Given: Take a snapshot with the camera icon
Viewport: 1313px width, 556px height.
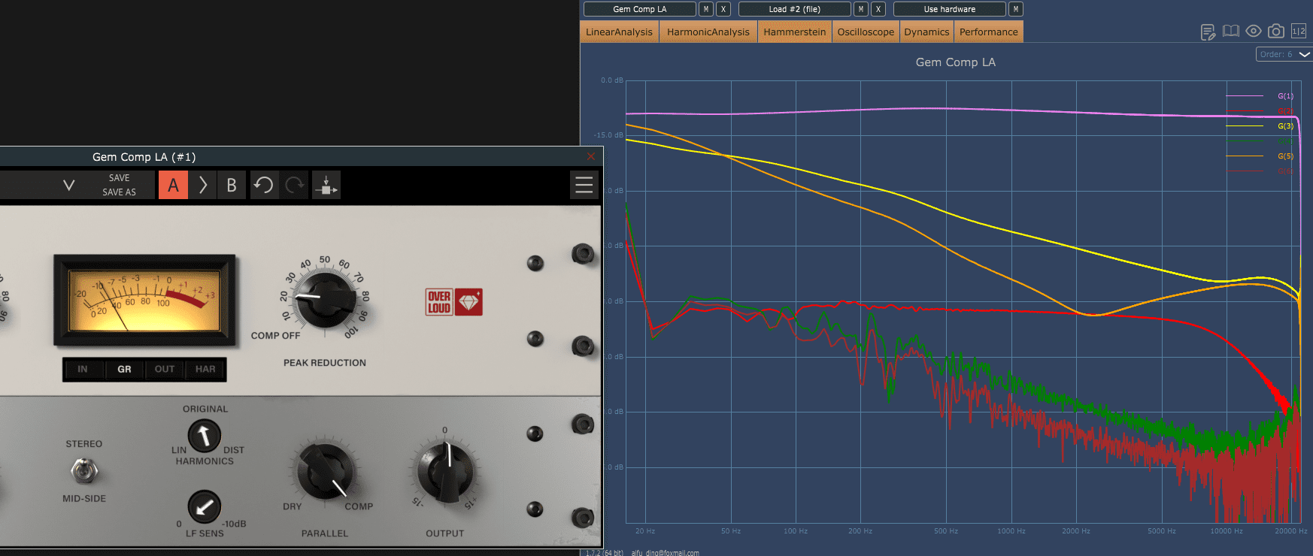Looking at the screenshot, I should point(1276,31).
